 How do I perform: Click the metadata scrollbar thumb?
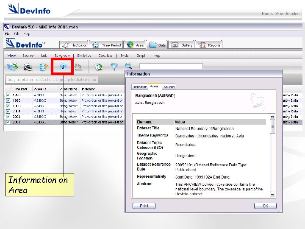click(272, 126)
